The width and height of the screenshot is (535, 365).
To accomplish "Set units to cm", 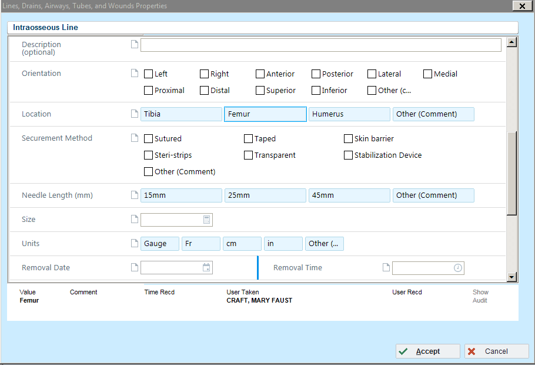I will coord(242,244).
